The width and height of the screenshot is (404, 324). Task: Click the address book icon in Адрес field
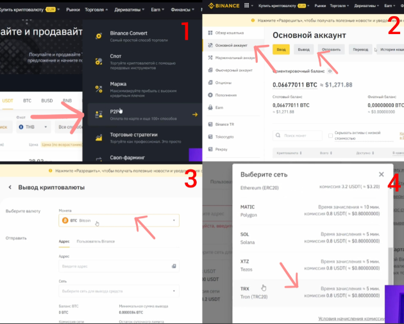[174, 266]
